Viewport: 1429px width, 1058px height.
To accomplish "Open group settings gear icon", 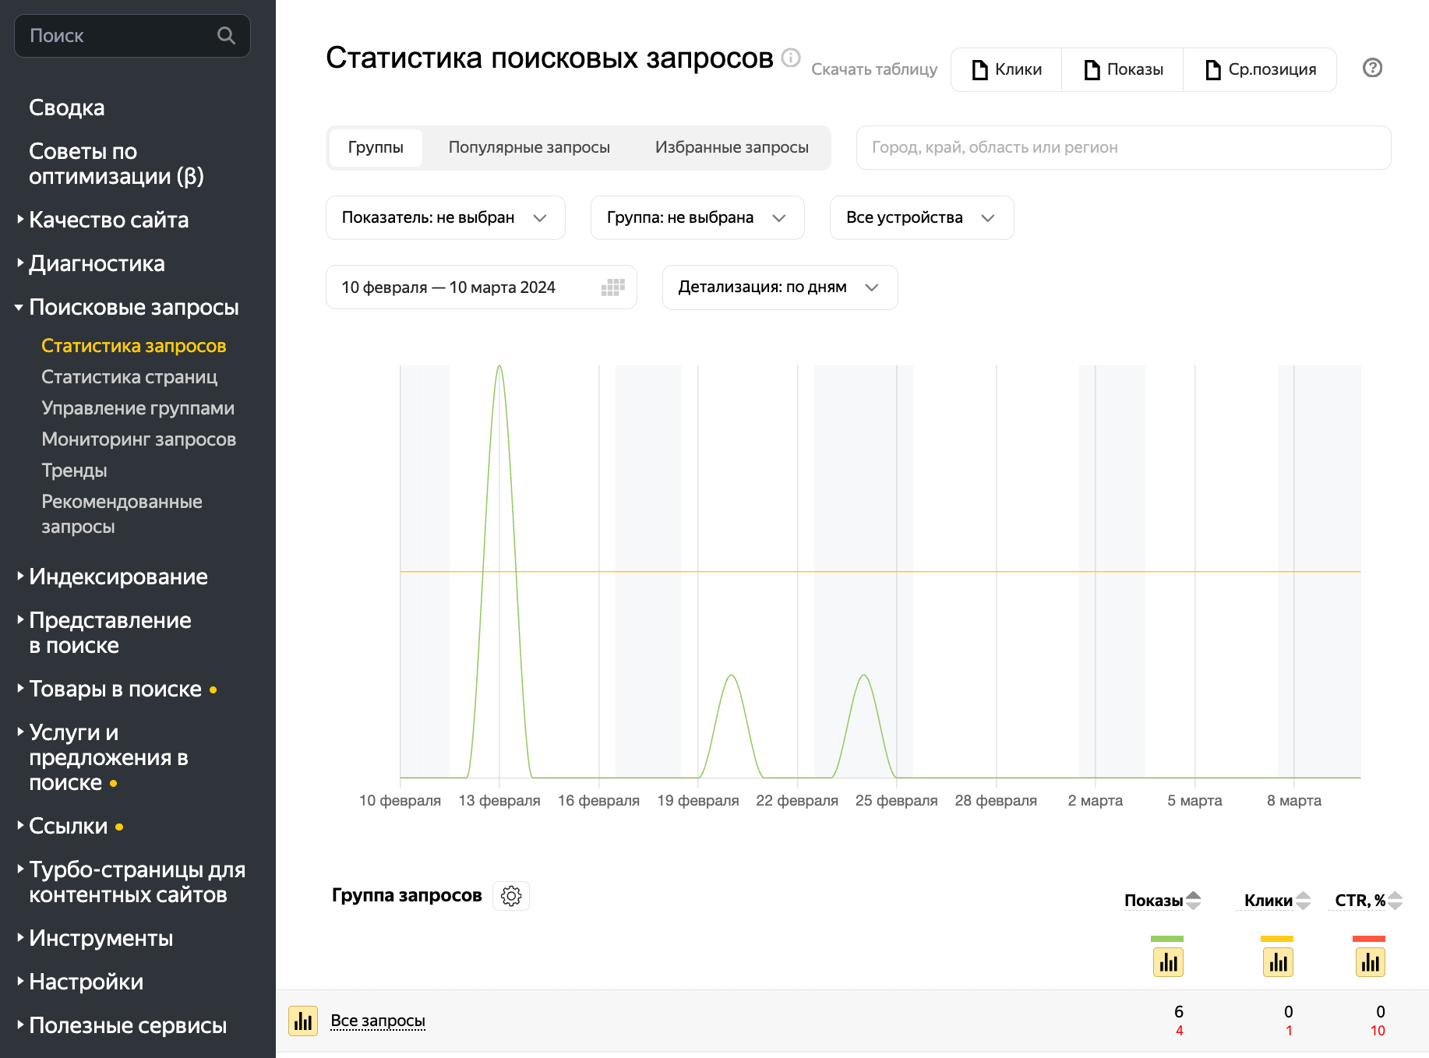I will click(511, 896).
